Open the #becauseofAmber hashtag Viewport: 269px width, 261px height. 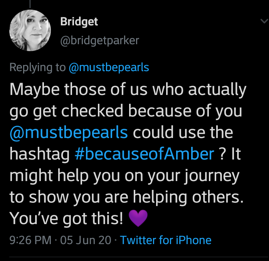point(145,154)
